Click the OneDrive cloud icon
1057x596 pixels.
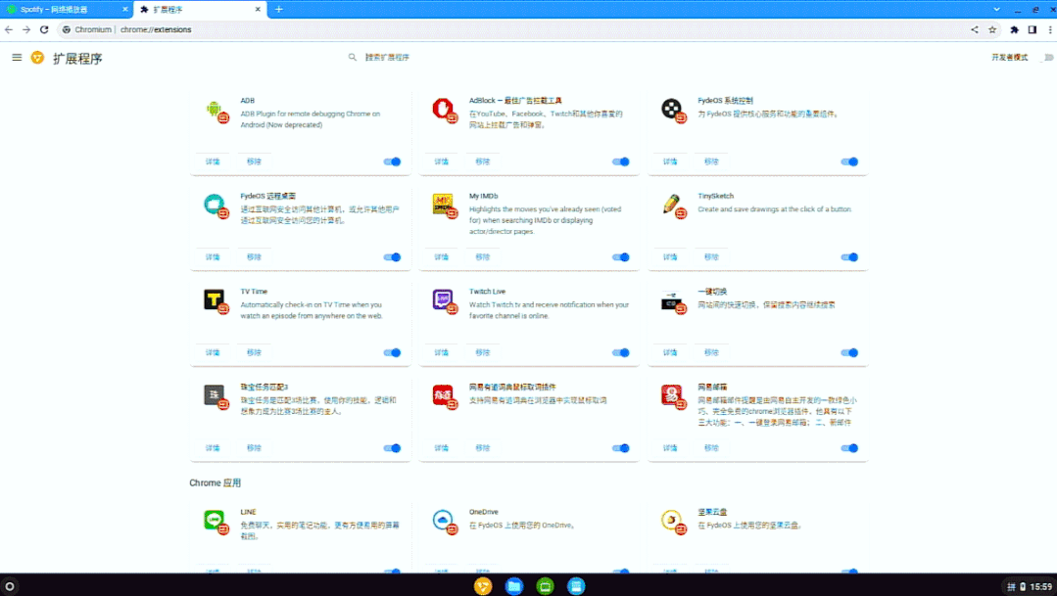tap(444, 519)
